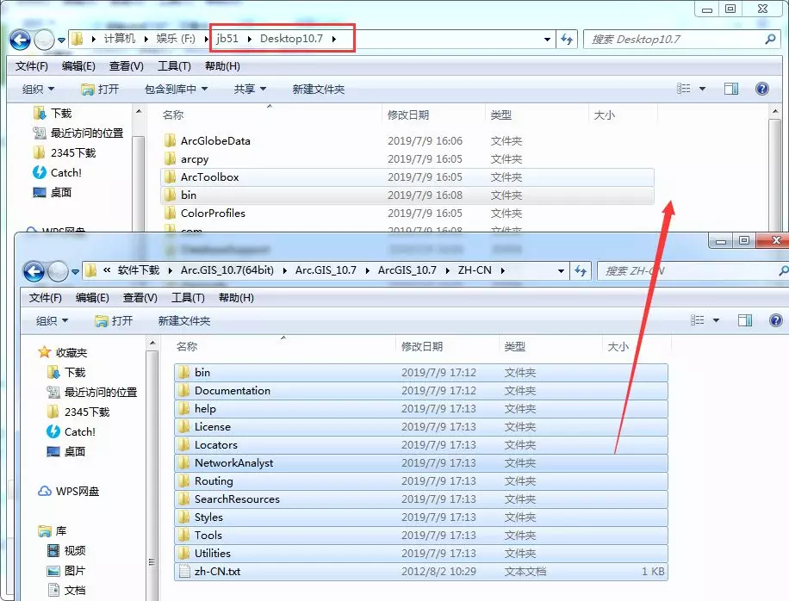Expand the 共享 dropdown menu
789x601 pixels.
click(250, 89)
